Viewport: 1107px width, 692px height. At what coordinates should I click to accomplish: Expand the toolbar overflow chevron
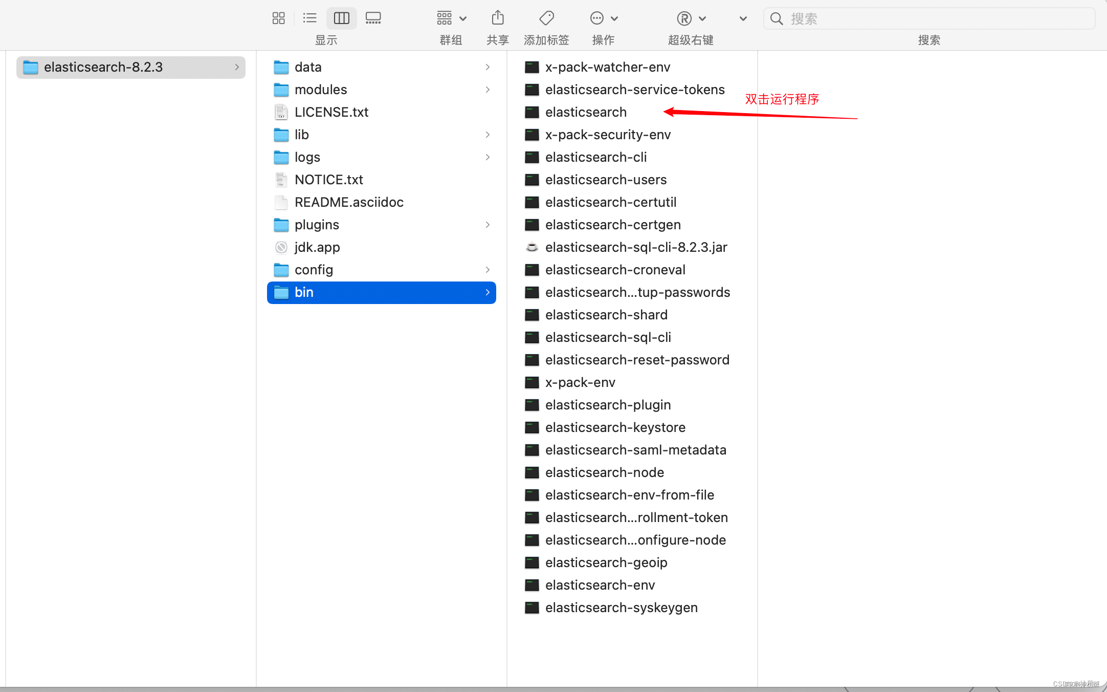pyautogui.click(x=743, y=18)
